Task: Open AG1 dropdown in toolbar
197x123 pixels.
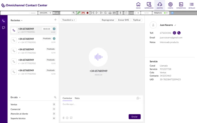Action: (137, 13)
